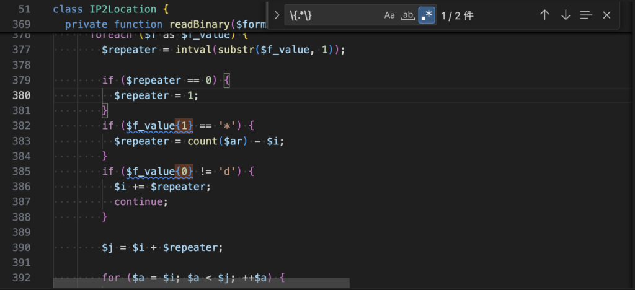Jump to the next match with down arrow
This screenshot has height=290, width=635.
click(566, 15)
